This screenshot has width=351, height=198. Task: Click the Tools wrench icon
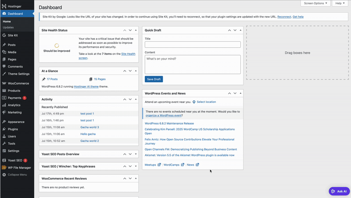4,144
